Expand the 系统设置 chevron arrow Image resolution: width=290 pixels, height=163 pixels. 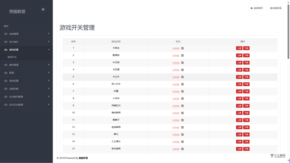pyautogui.click(x=49, y=81)
